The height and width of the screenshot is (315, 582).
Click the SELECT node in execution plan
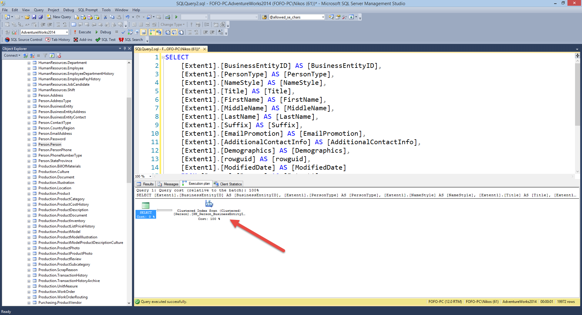coord(146,210)
